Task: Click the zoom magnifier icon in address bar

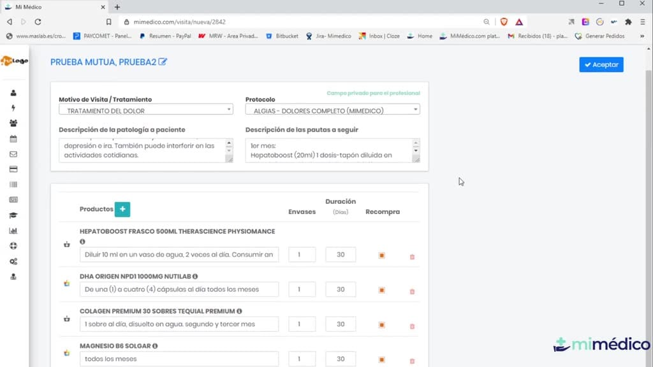Action: click(487, 22)
